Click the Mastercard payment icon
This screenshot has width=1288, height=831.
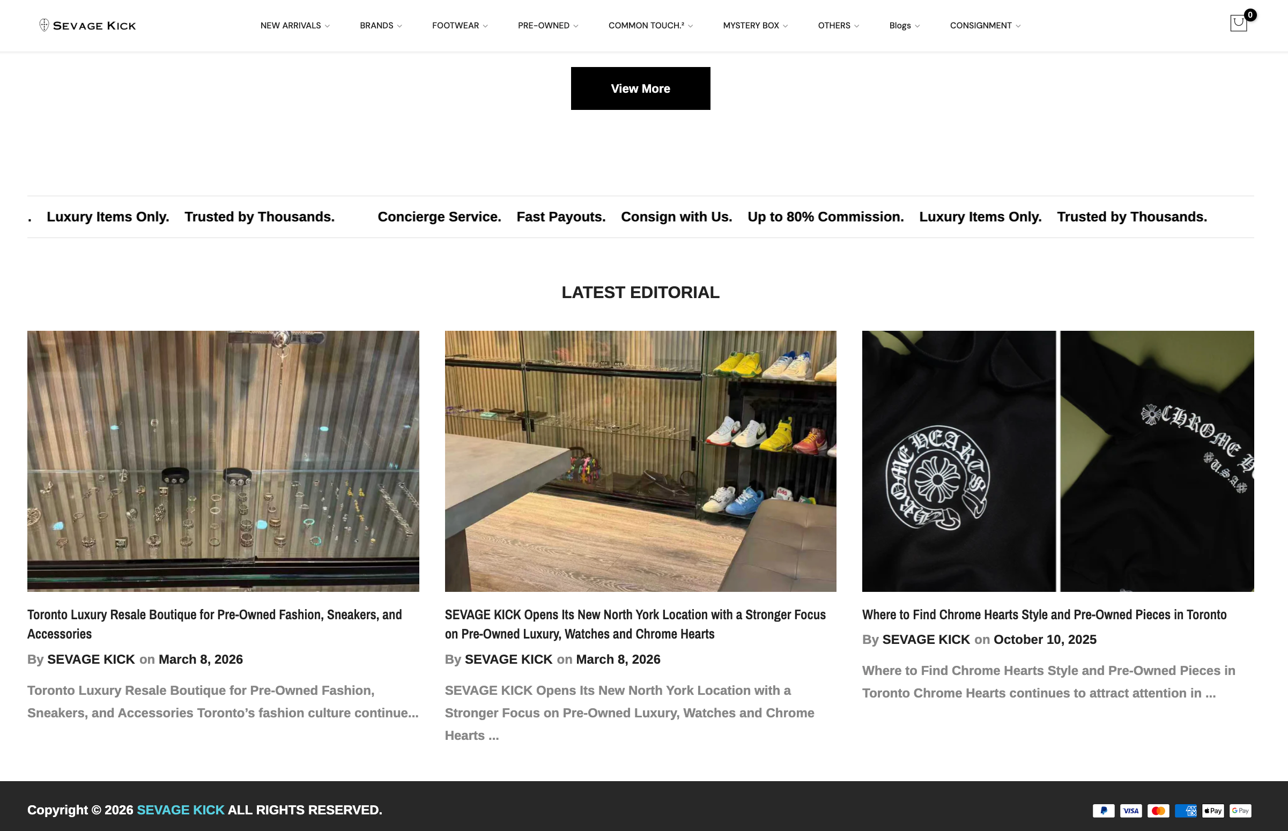pos(1158,811)
